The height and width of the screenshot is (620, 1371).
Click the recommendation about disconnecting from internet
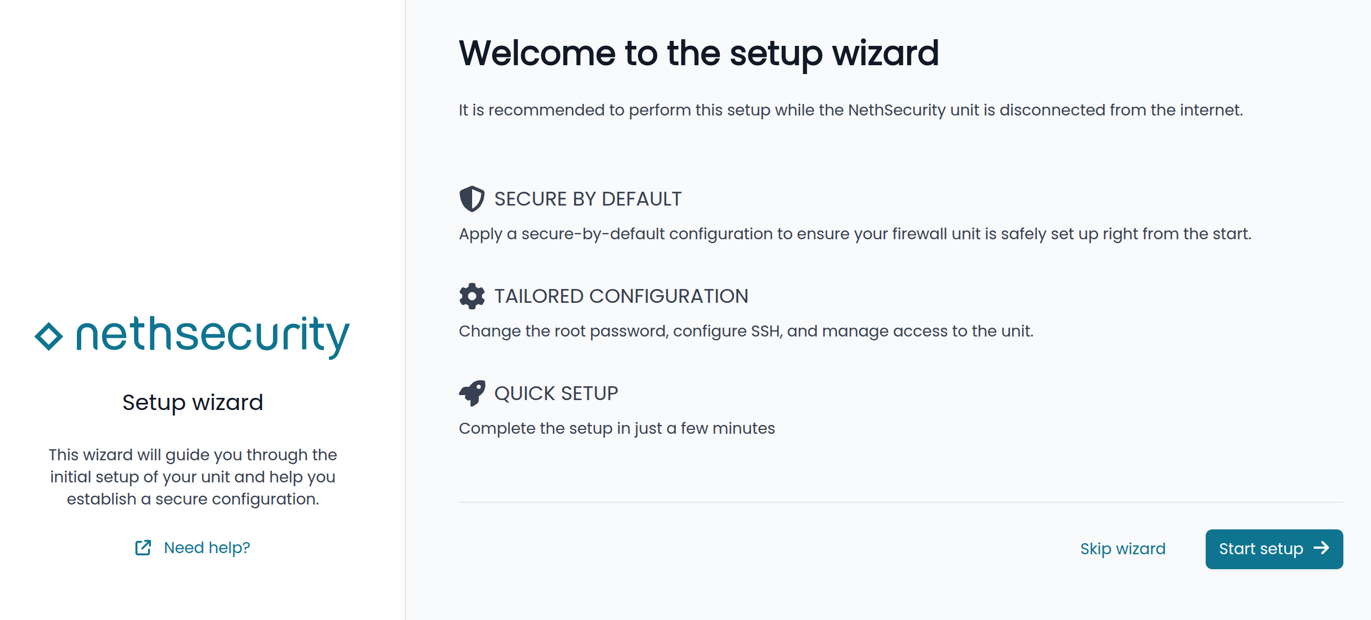pyautogui.click(x=851, y=110)
